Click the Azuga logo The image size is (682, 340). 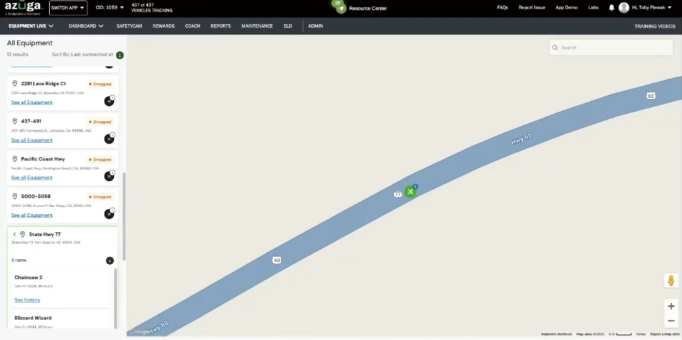tap(23, 7)
